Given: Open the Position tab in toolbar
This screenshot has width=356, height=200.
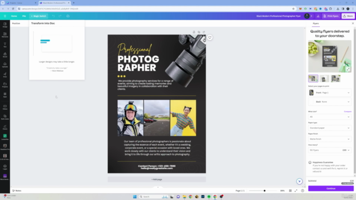Looking at the screenshot, I should coord(16,23).
